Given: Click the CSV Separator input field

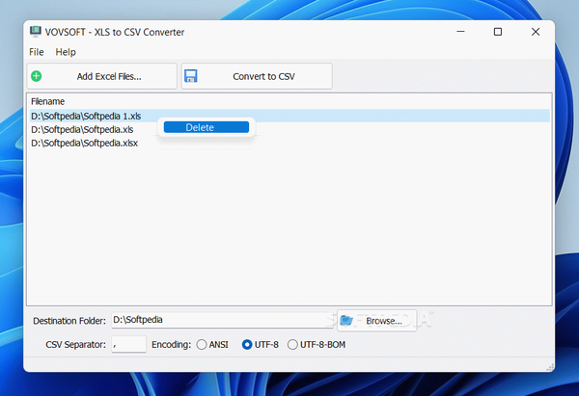Looking at the screenshot, I should [129, 344].
